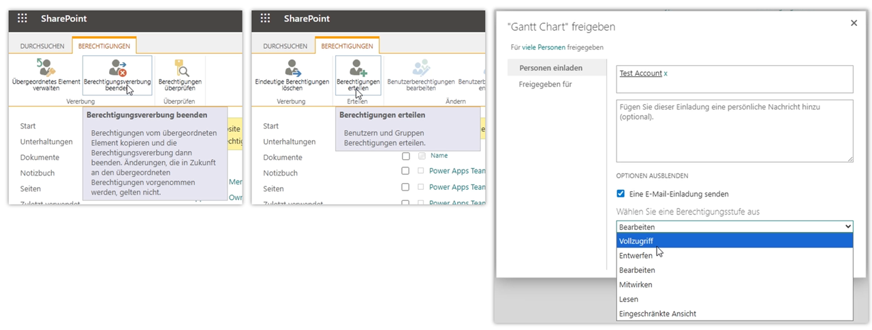872x330 pixels.
Task: Click Start in middle window navigation
Action: (271, 126)
